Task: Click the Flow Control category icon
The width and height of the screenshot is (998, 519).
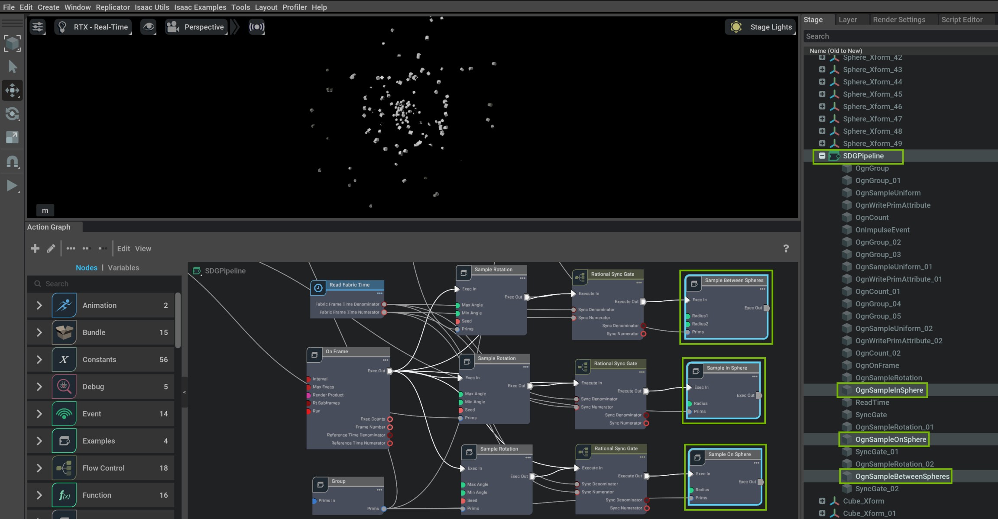Action: coord(64,468)
